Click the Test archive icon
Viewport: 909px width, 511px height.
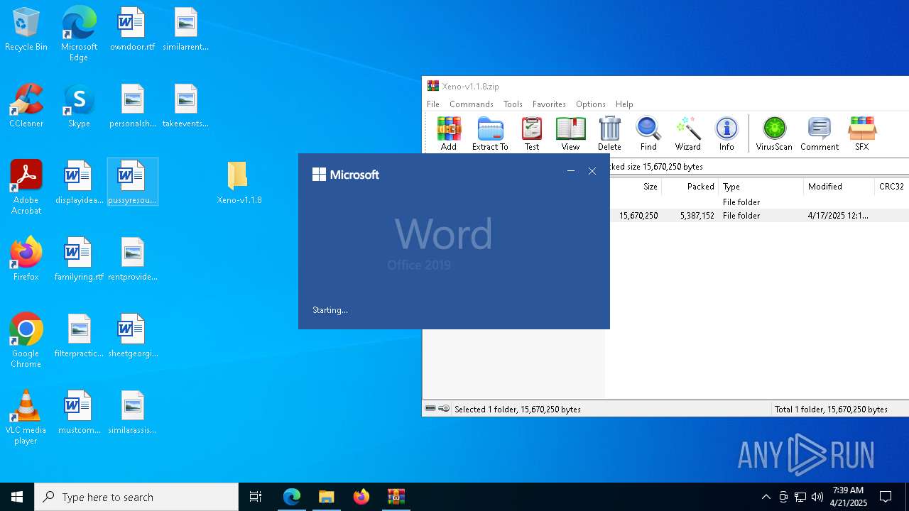532,134
